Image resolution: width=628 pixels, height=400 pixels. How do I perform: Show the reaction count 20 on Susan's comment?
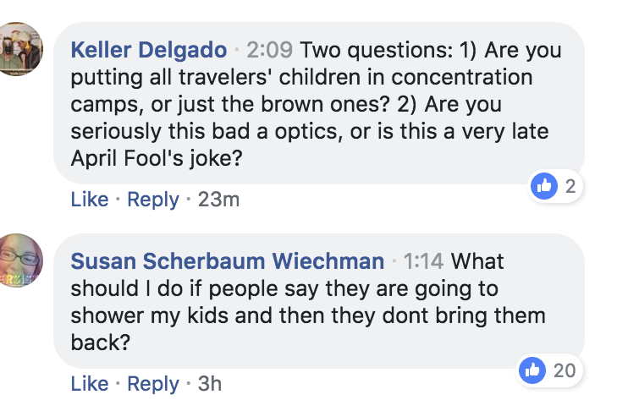563,370
